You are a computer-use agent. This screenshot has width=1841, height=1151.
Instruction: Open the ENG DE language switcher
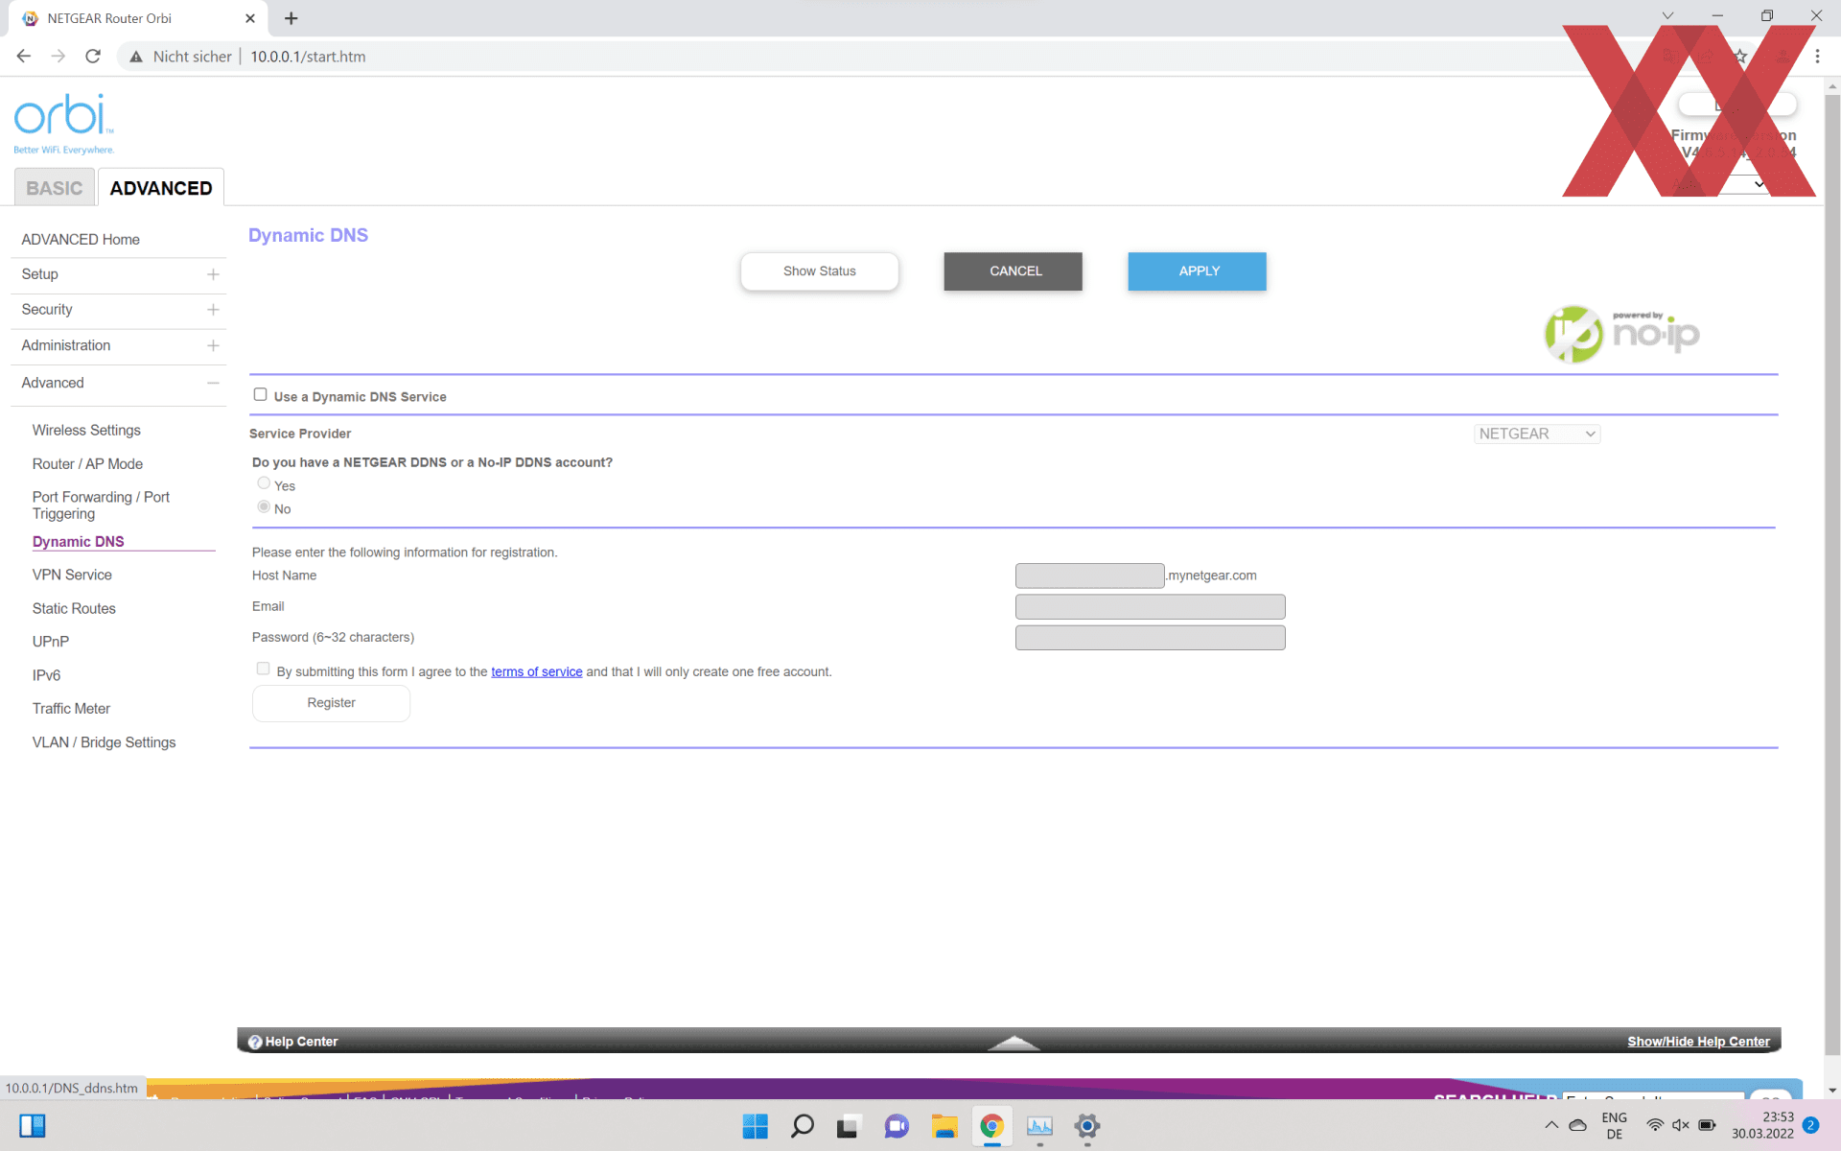tap(1615, 1126)
